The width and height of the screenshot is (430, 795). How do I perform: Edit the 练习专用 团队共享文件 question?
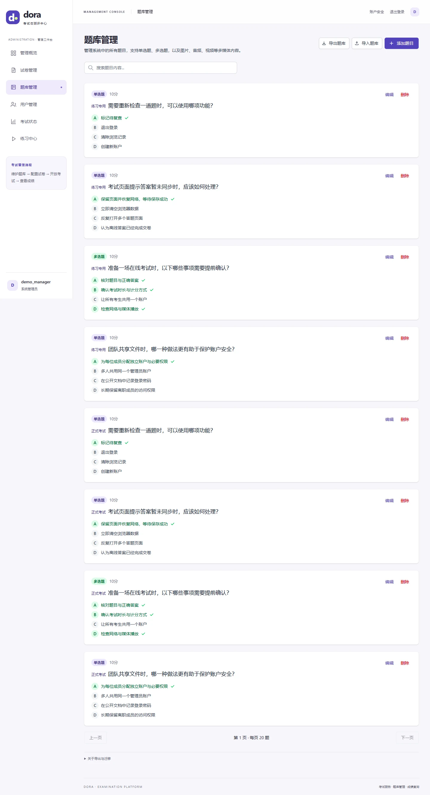point(389,338)
